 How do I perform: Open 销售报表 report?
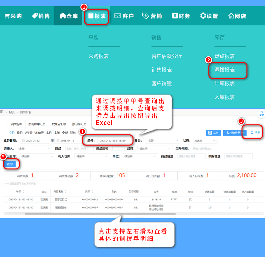click(x=162, y=70)
